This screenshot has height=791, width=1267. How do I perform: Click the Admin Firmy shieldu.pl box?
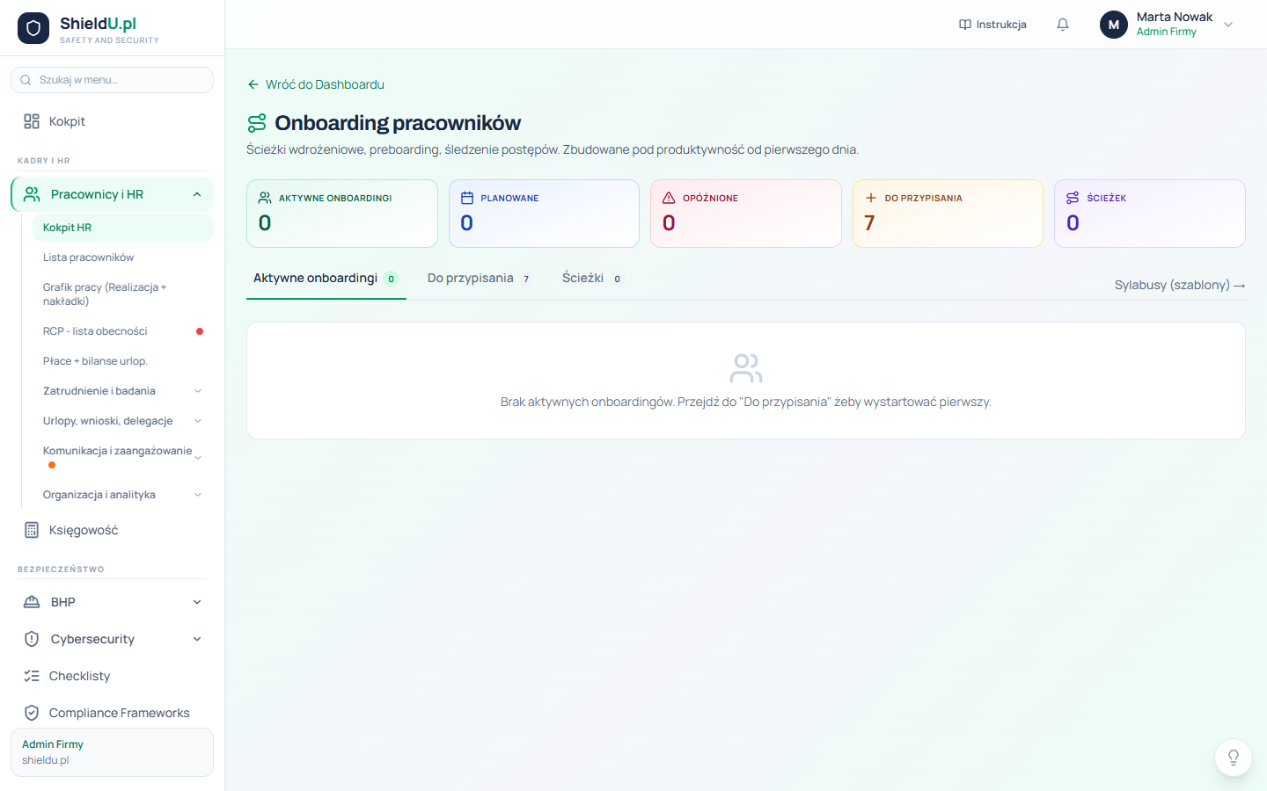112,752
